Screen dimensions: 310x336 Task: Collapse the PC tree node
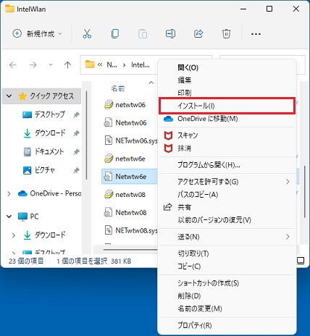[9, 217]
